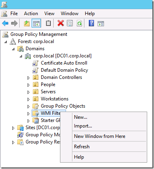Select Import... in the context menu

click(x=83, y=126)
